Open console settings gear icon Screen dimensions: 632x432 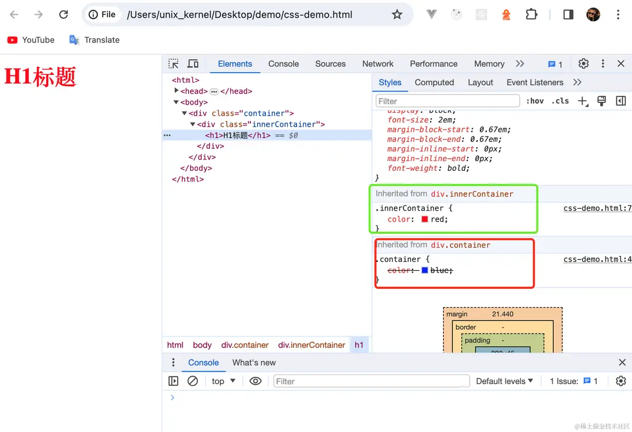620,381
